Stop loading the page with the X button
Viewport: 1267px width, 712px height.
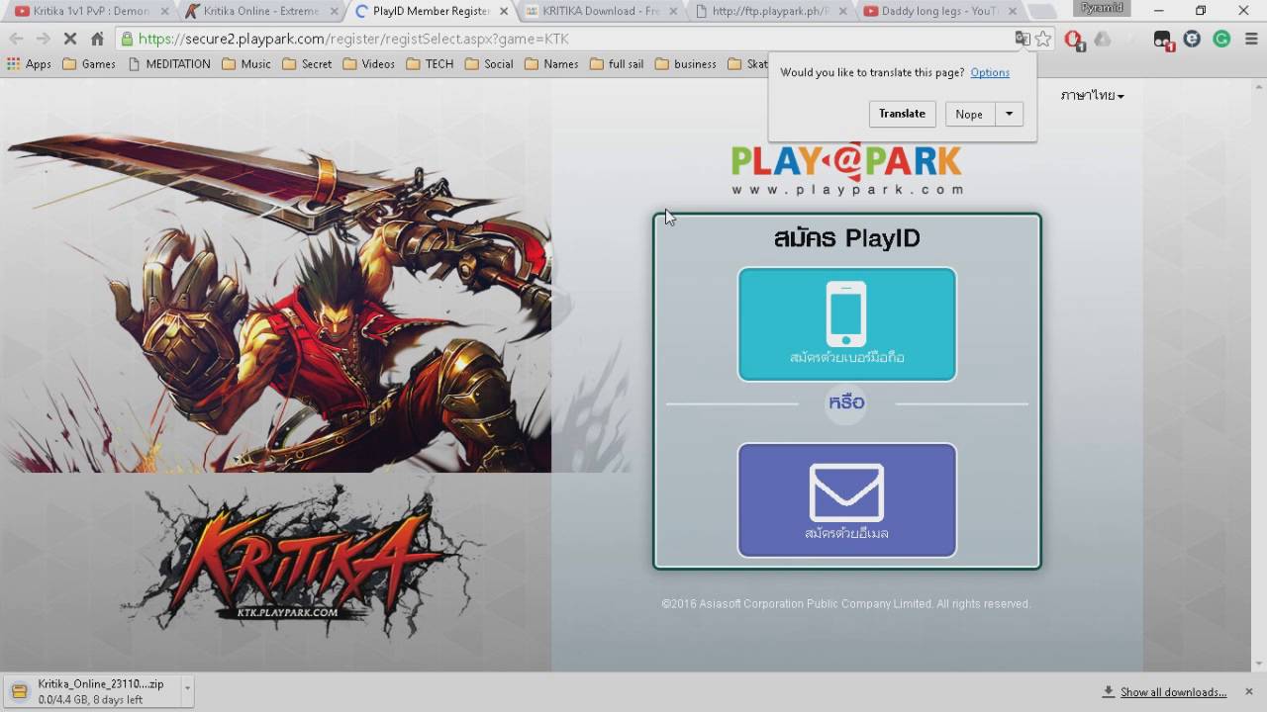click(70, 39)
